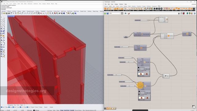The height and width of the screenshot is (111, 197).
Task: Toggle Perp object snap checkbox
Action: (x=24, y=107)
